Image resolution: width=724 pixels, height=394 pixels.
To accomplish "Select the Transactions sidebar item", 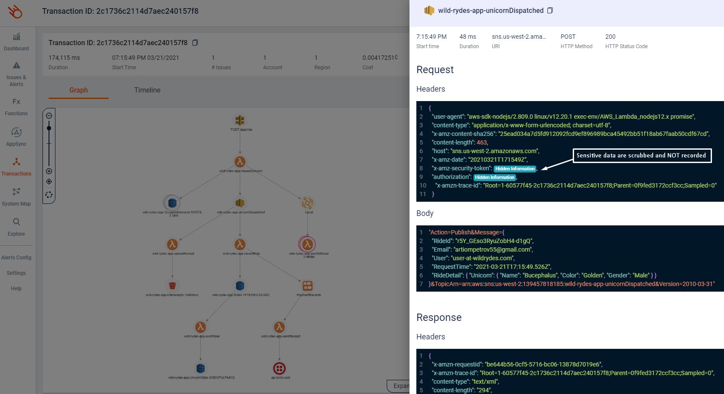I will pyautogui.click(x=16, y=167).
